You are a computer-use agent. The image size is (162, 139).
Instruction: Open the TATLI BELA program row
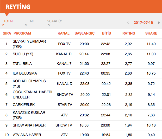point(22,64)
